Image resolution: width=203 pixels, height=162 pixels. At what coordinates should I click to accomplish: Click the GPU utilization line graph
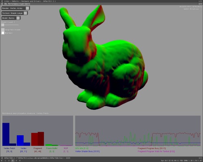pos(138,131)
